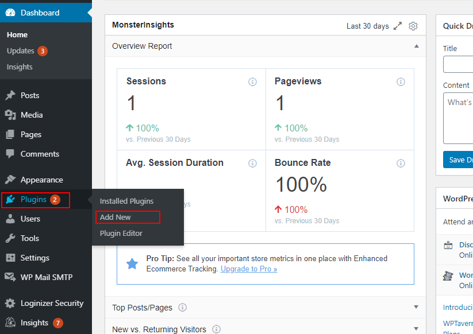Screen dimensions: 473x334
Task: Click the Dashboard gauge icon
Action: pos(10,13)
